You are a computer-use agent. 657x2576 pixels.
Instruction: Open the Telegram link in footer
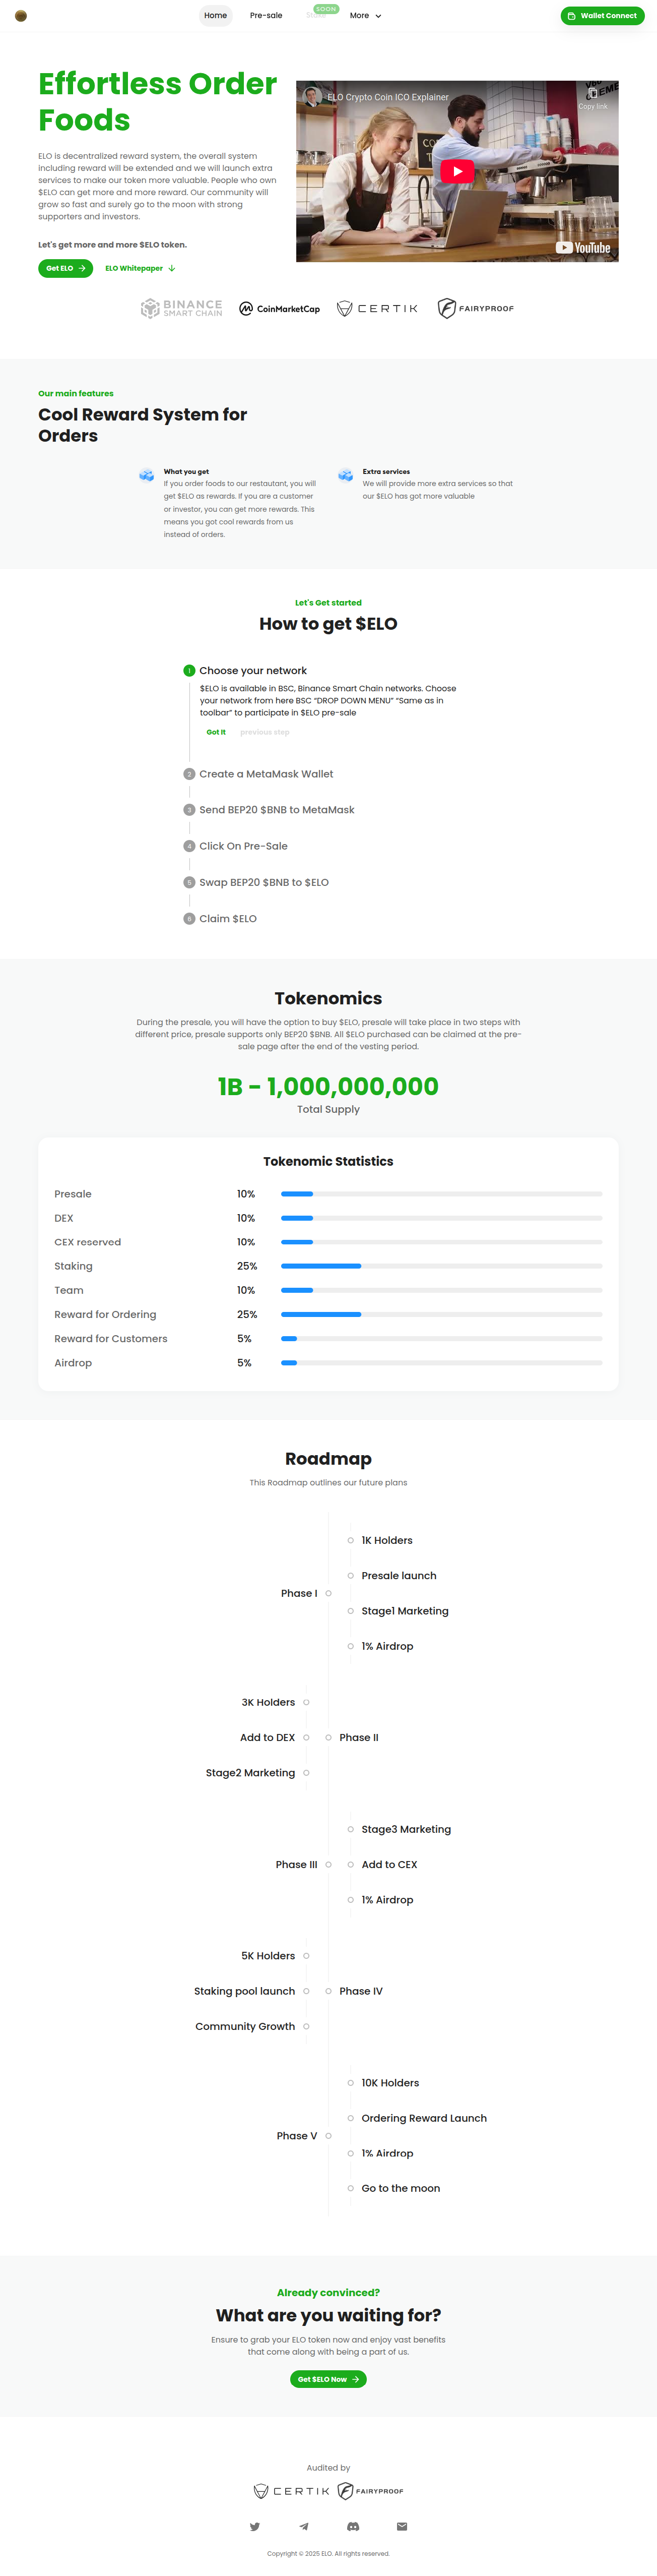(304, 2526)
